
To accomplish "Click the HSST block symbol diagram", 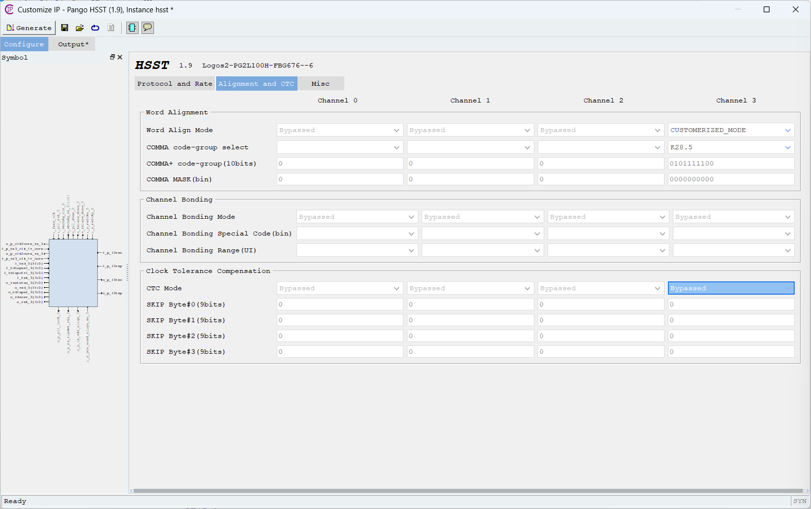I will point(73,273).
